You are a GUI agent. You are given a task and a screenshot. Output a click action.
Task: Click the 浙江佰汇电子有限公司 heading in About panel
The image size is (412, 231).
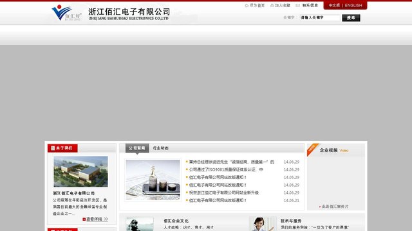coord(73,193)
